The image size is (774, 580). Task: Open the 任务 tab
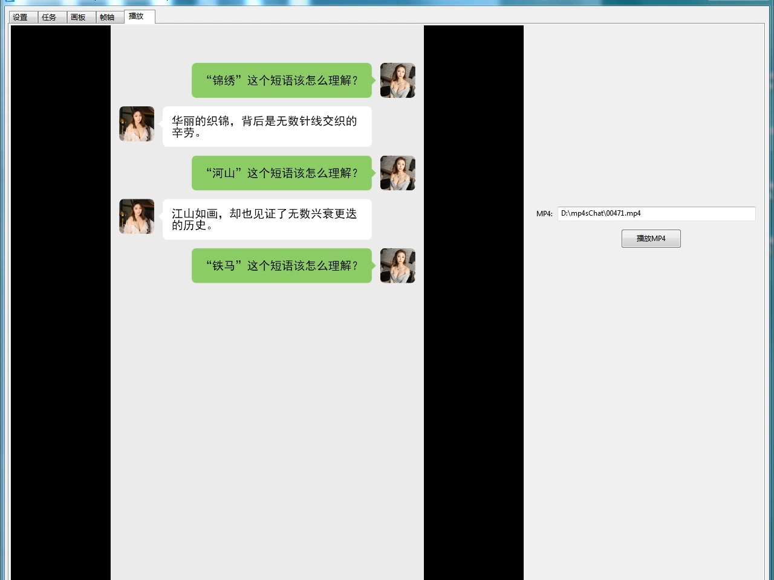[x=52, y=17]
